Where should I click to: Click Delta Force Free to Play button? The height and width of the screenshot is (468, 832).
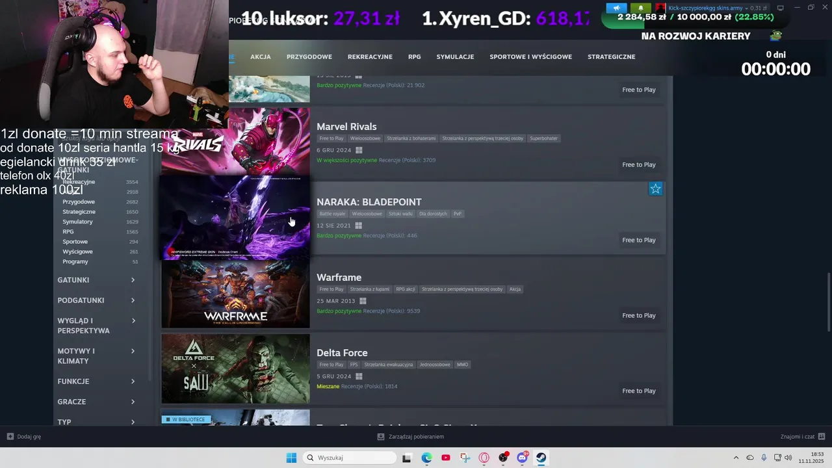click(639, 391)
